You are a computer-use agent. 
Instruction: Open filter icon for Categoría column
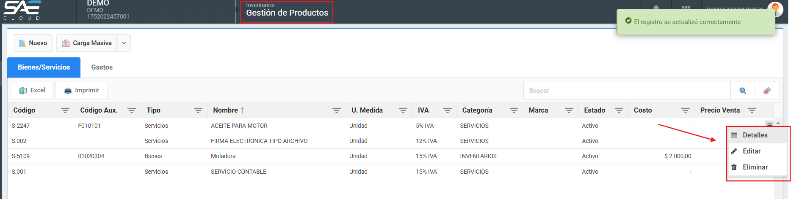tap(514, 110)
